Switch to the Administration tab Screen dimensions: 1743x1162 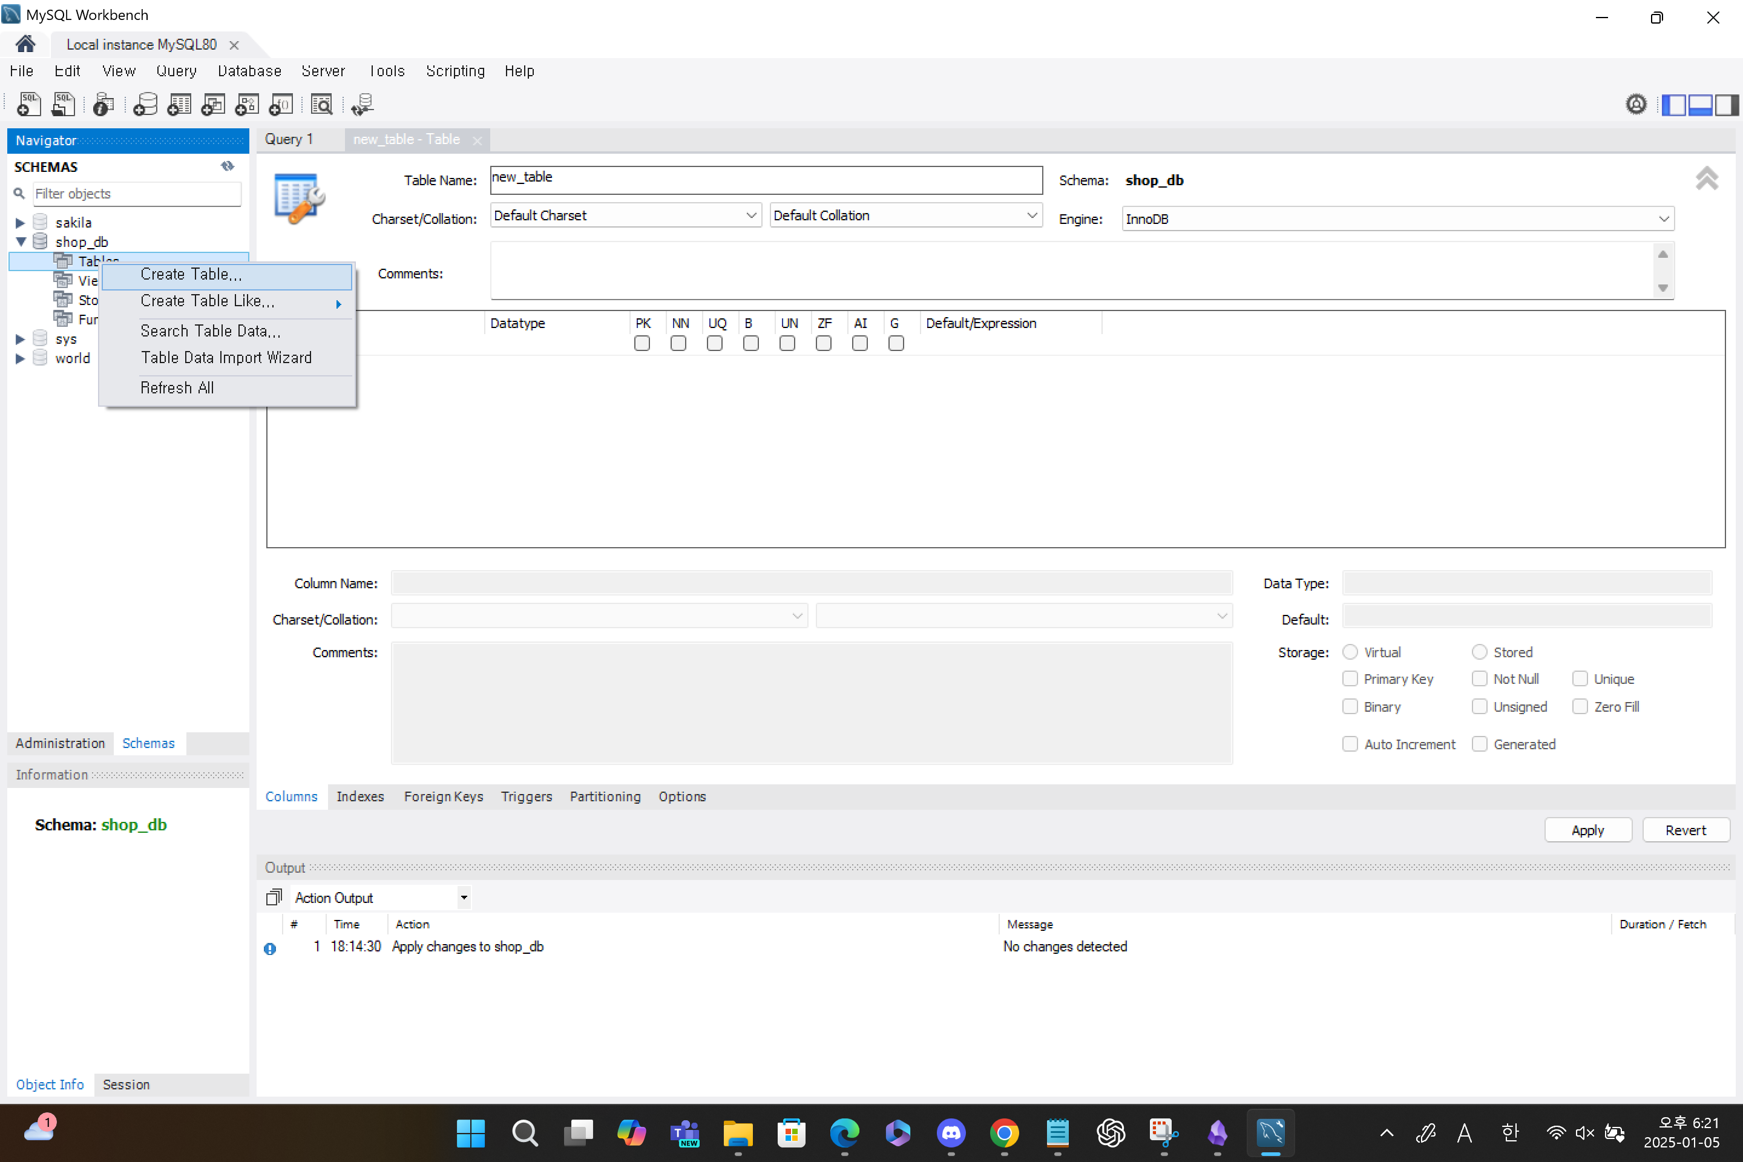[x=60, y=743]
